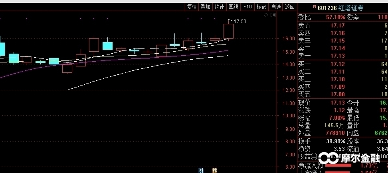
Task: Click 返回 to go back
Action: coord(289,7)
